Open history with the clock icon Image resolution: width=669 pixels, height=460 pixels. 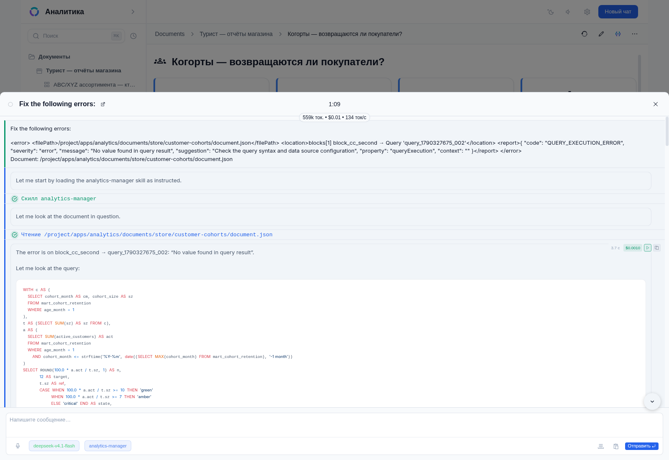133,36
